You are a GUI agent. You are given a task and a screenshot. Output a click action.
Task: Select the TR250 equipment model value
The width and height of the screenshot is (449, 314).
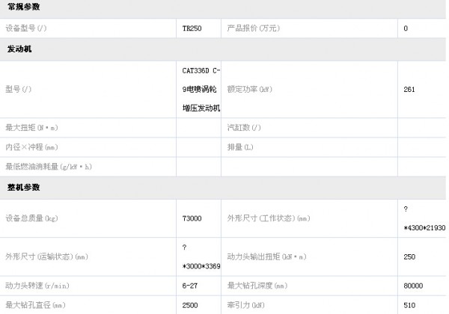coord(192,28)
